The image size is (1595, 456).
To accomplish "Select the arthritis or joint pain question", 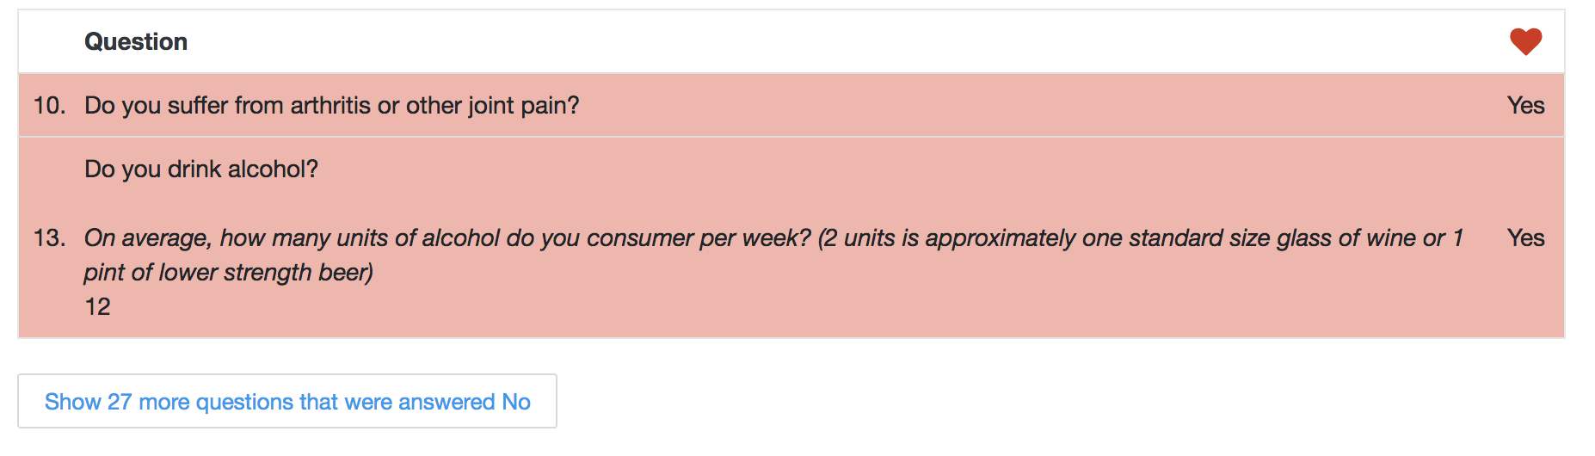I will click(331, 105).
